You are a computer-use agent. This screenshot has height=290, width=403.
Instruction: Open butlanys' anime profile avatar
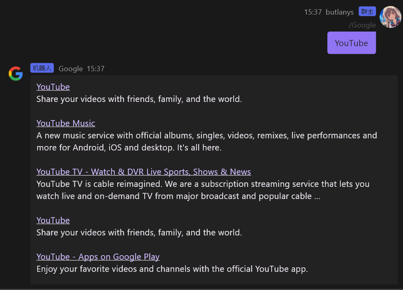click(390, 17)
